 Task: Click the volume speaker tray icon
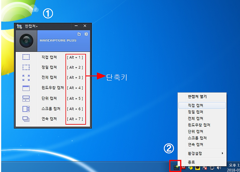pos(219,168)
